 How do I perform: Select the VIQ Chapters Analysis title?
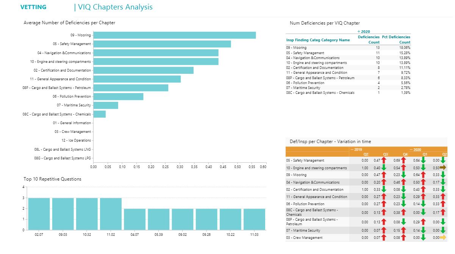pyautogui.click(x=113, y=7)
